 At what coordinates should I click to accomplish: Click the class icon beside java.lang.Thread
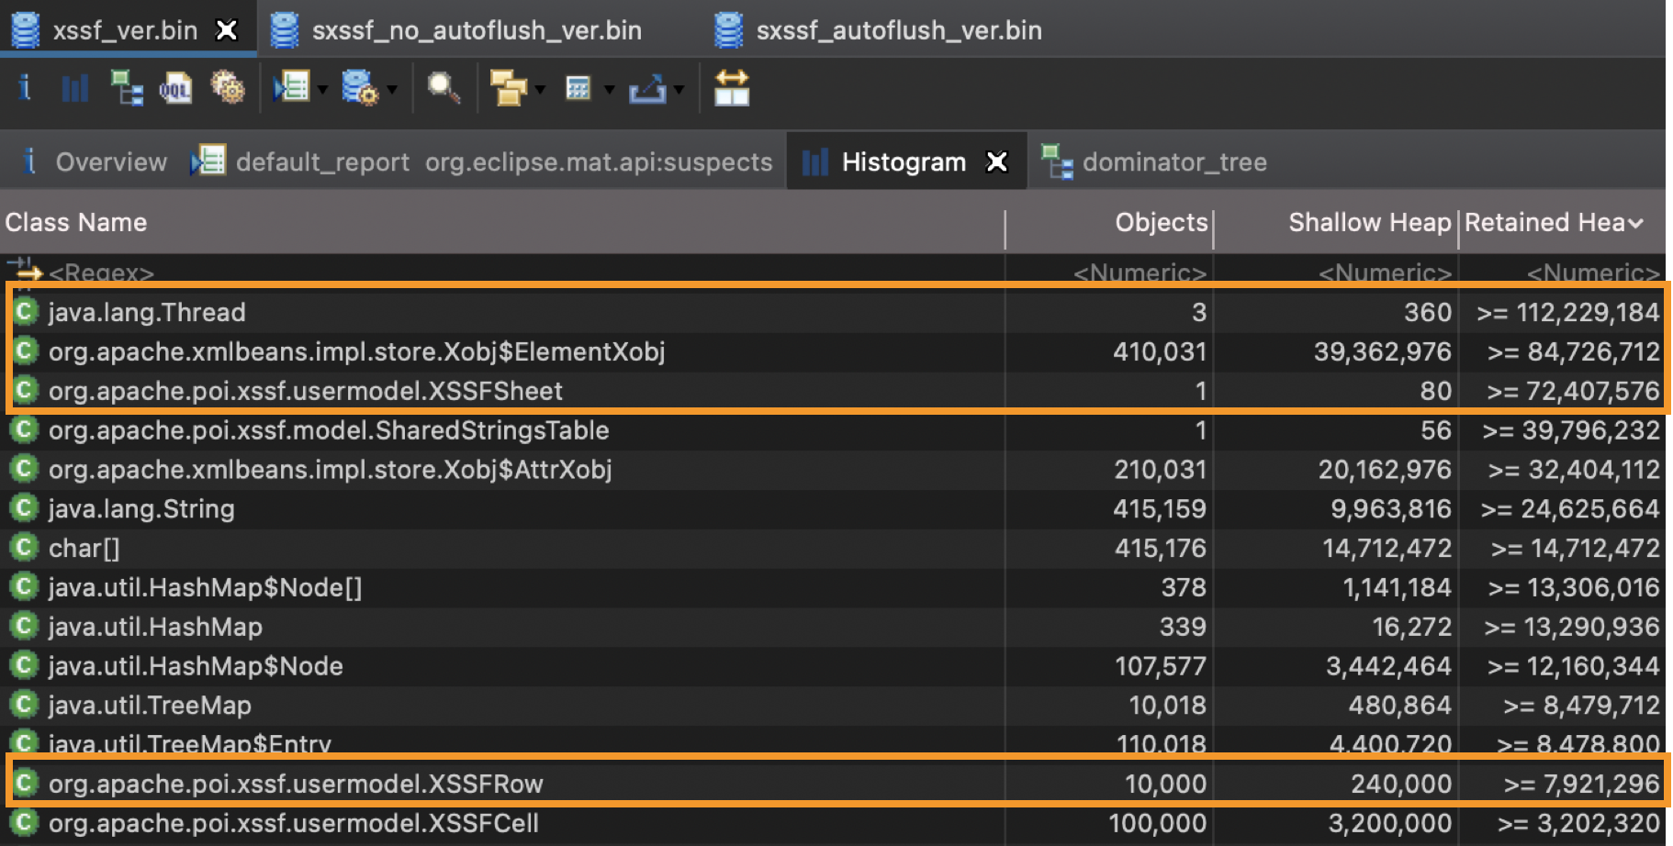pyautogui.click(x=25, y=312)
